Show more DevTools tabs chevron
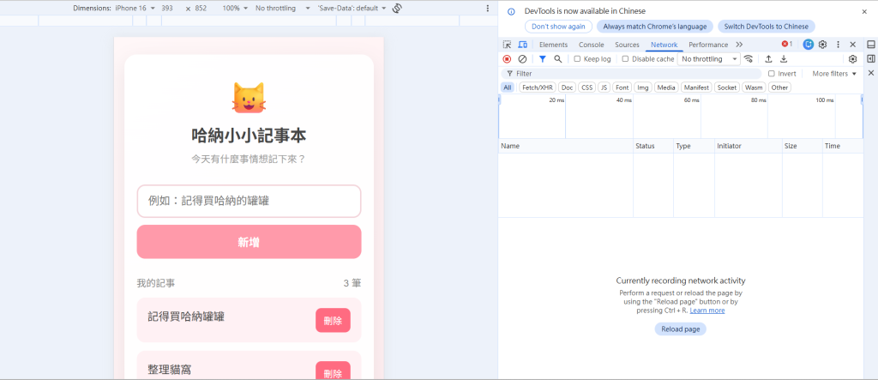The height and width of the screenshot is (380, 878). click(x=739, y=45)
